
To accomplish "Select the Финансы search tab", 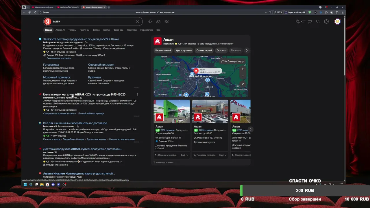I will [x=118, y=30].
